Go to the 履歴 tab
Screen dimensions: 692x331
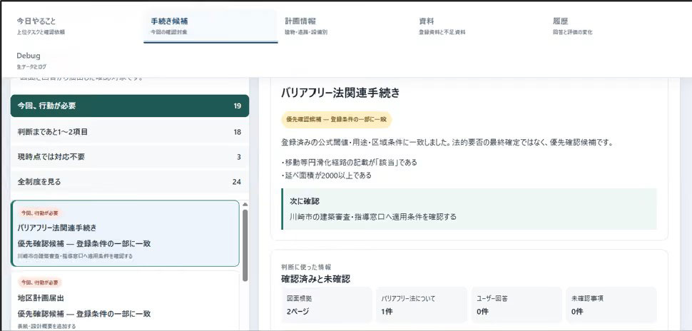(x=613, y=26)
